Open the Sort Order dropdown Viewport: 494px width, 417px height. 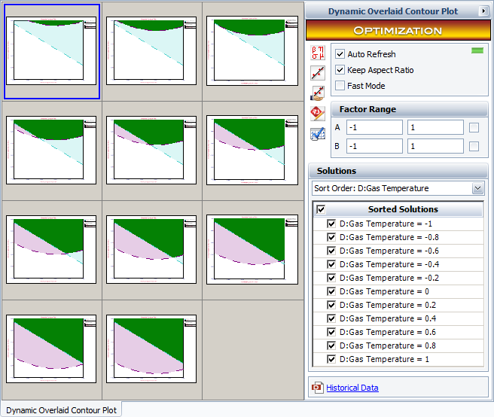pos(477,188)
